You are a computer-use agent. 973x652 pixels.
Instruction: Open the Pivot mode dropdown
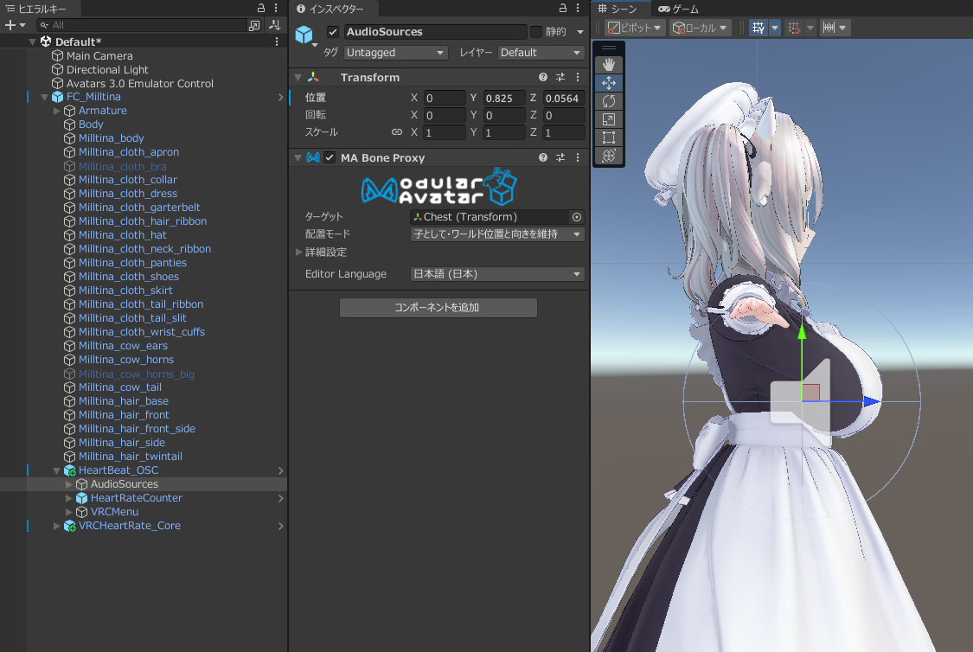[x=634, y=28]
